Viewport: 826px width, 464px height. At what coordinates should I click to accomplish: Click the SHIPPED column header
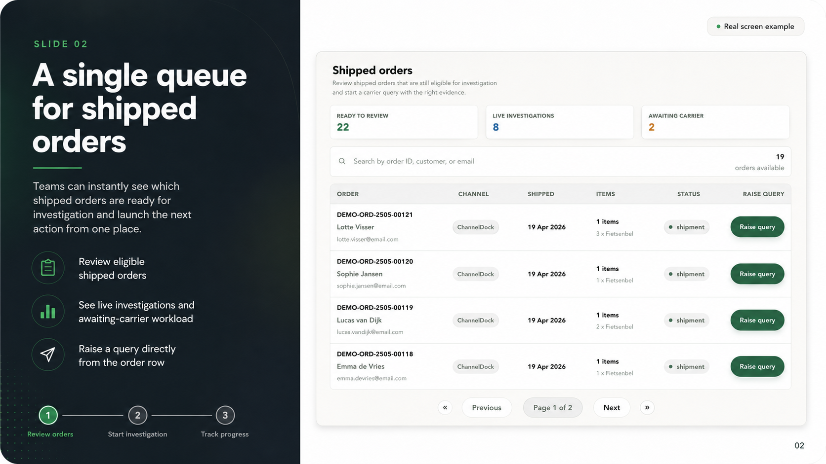click(541, 194)
